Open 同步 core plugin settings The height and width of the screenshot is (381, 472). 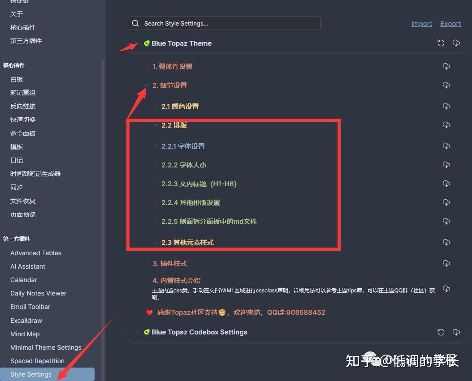[17, 187]
